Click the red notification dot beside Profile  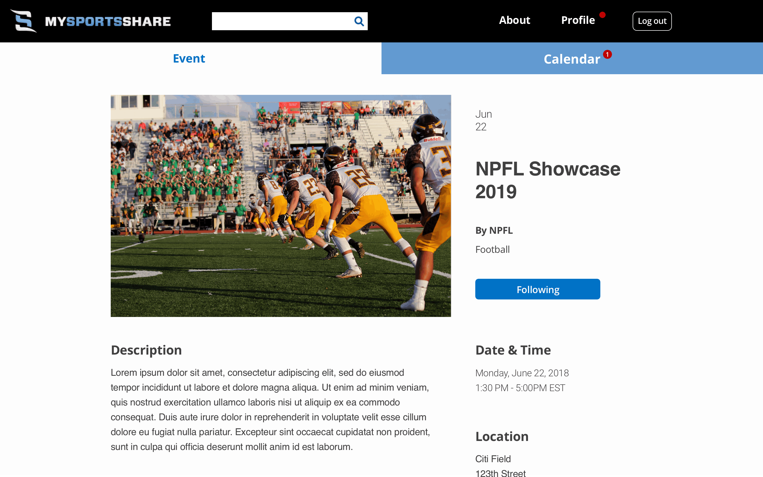click(x=602, y=15)
